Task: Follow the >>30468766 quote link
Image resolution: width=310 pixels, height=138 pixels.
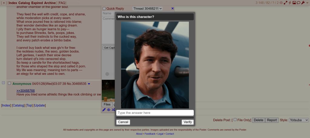Action: point(25,91)
